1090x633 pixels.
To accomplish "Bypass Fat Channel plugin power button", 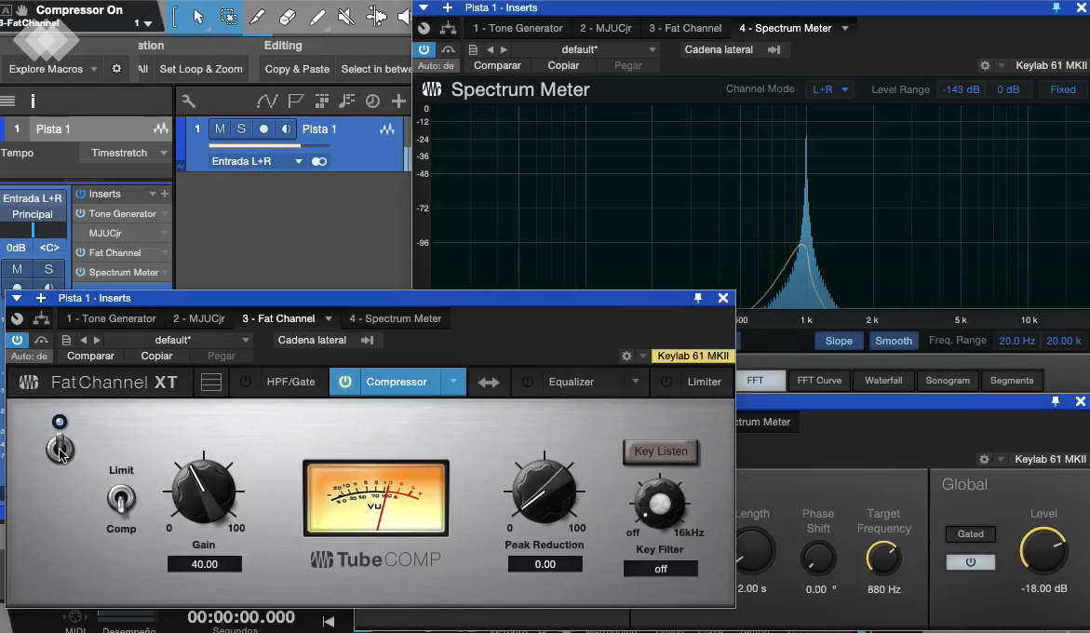I will coord(18,340).
